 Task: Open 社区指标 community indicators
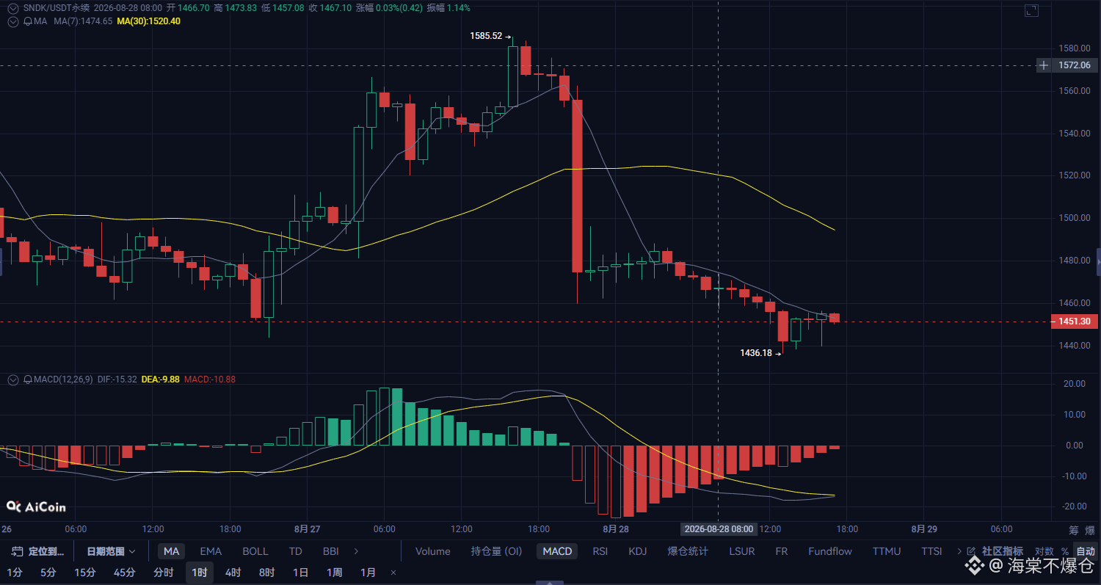click(1002, 551)
